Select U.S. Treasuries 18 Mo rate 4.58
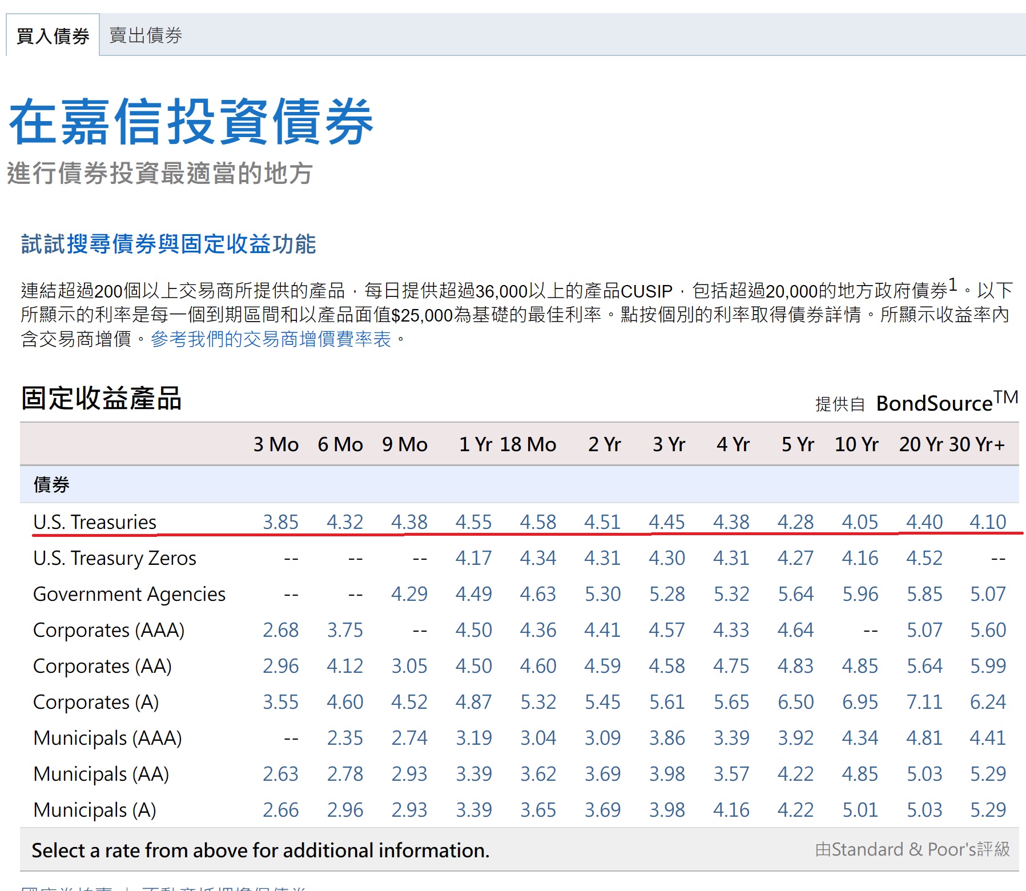This screenshot has width=1026, height=891. (x=538, y=522)
